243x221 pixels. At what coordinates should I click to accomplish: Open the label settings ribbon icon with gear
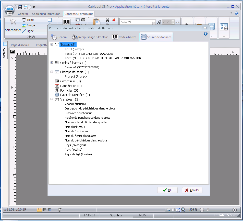[224, 27]
